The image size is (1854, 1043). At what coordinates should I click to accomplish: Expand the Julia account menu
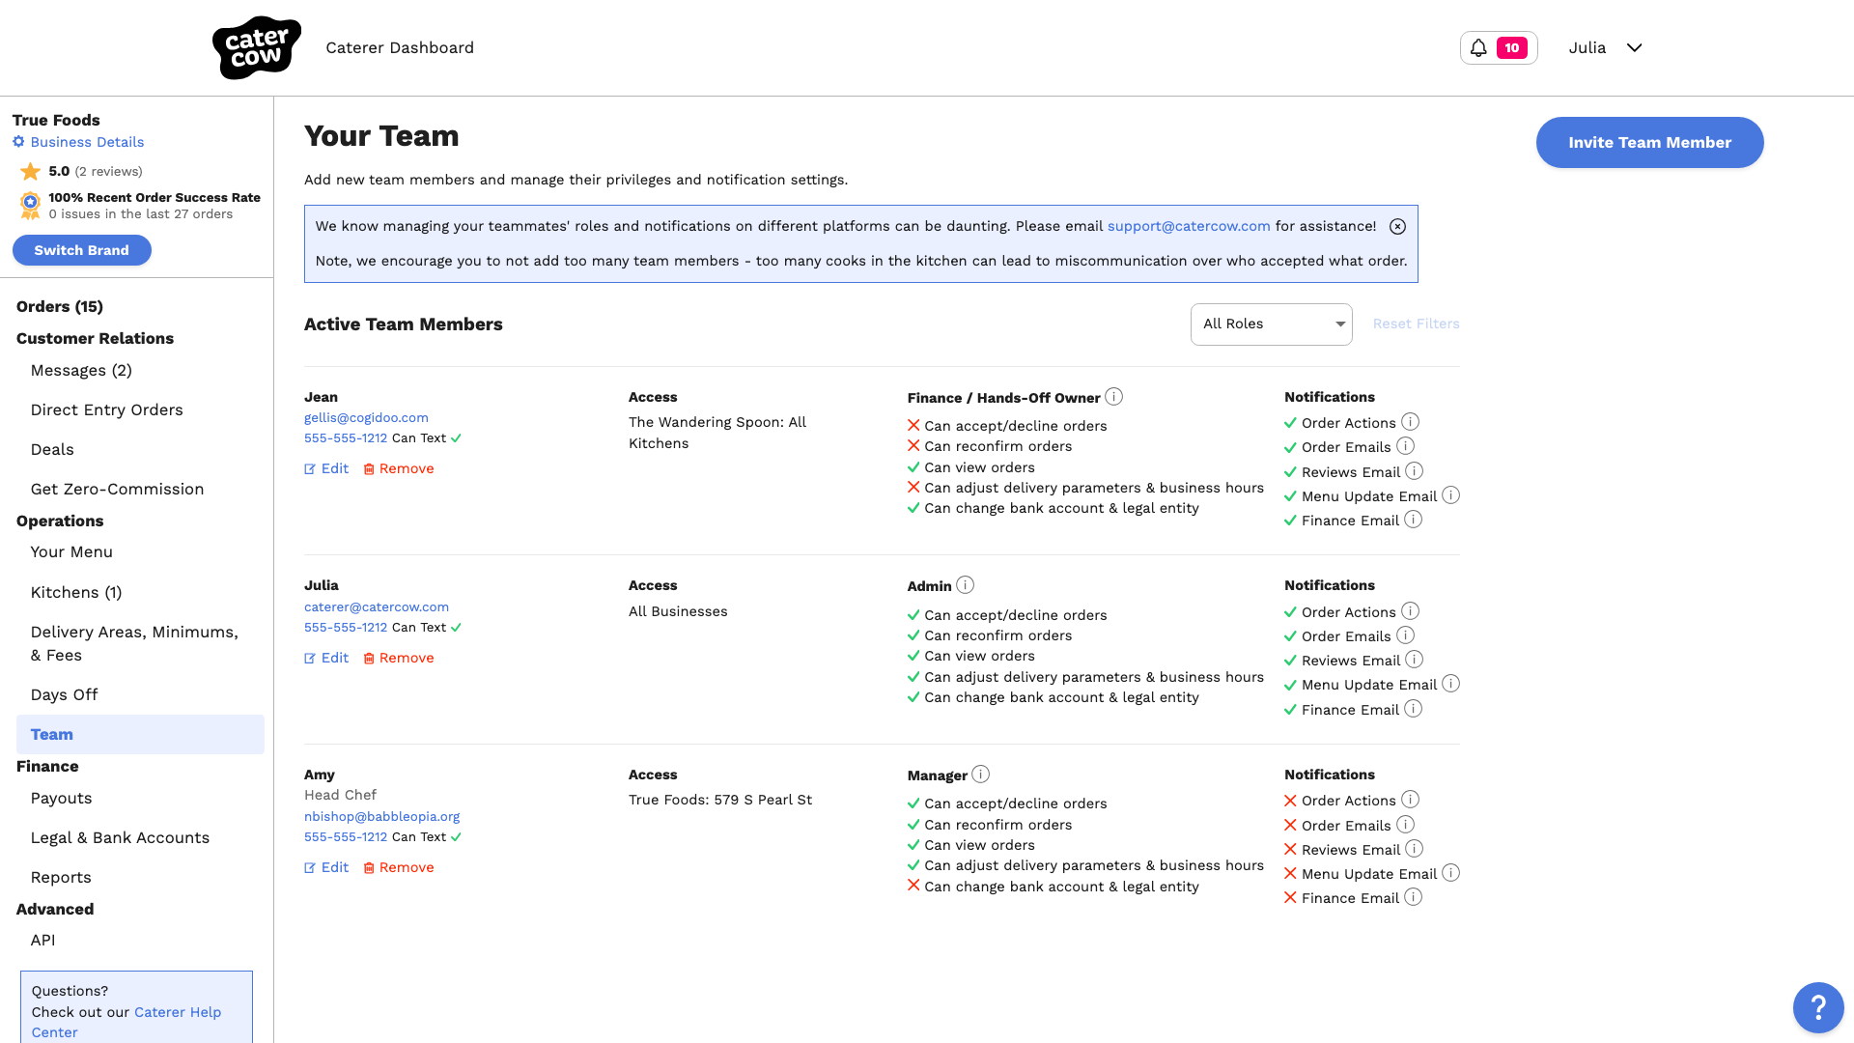coord(1605,47)
